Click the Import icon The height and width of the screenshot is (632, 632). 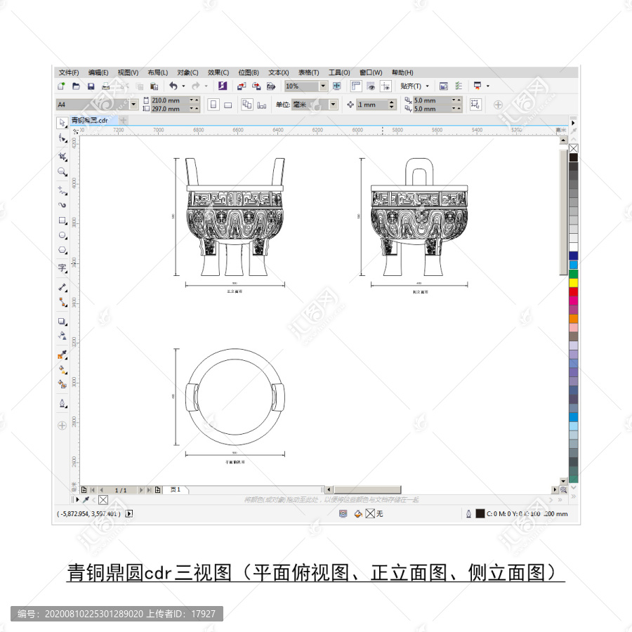[242, 86]
